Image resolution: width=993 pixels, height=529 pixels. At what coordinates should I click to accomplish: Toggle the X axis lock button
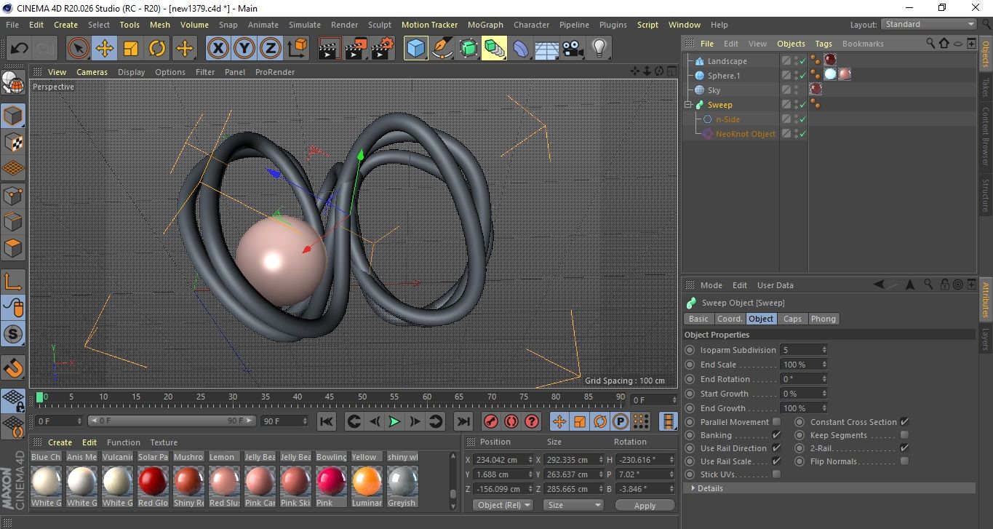(x=218, y=49)
